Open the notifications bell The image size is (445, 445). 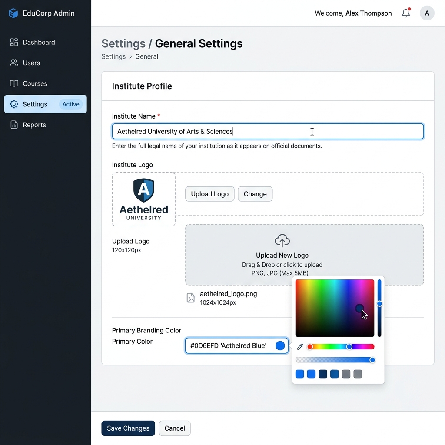[406, 13]
